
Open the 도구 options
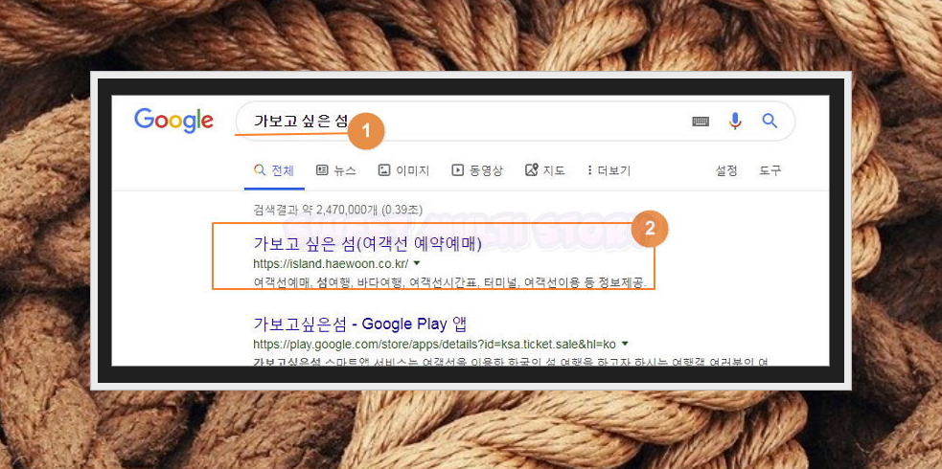[x=770, y=170]
